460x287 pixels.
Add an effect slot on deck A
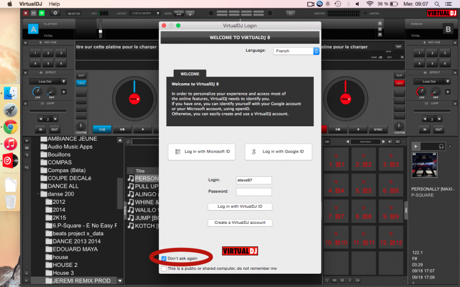[x=63, y=92]
